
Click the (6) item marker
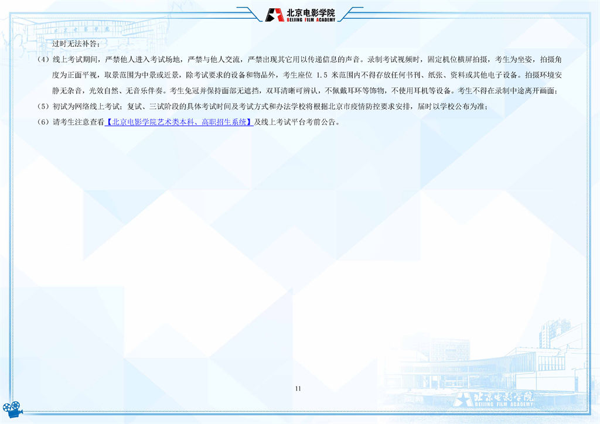click(x=43, y=122)
